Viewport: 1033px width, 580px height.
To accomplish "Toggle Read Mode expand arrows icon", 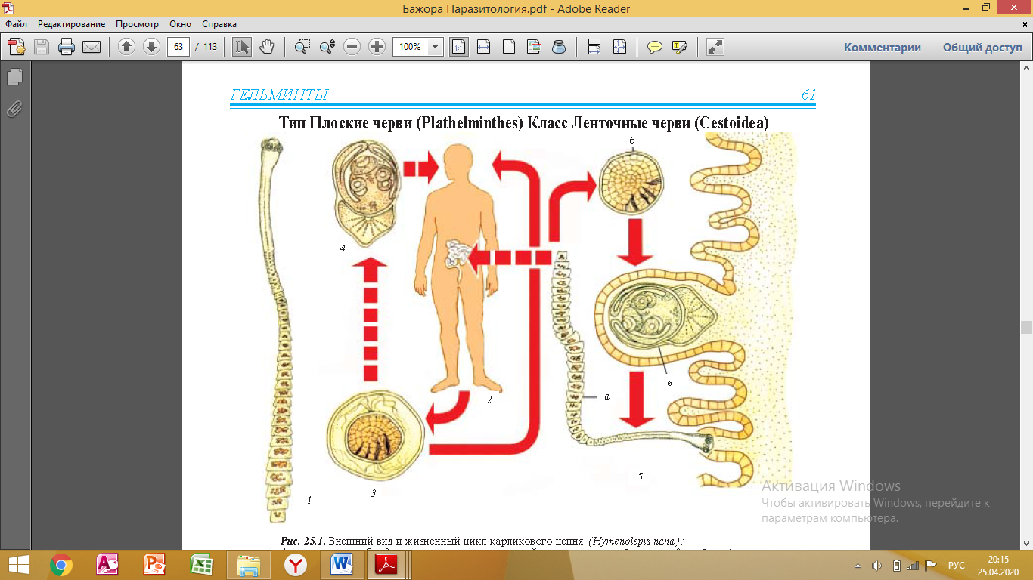I will coord(715,47).
